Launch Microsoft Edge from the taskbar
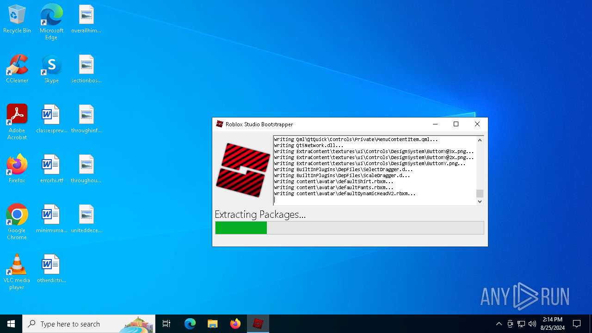The width and height of the screenshot is (592, 333). 190,324
